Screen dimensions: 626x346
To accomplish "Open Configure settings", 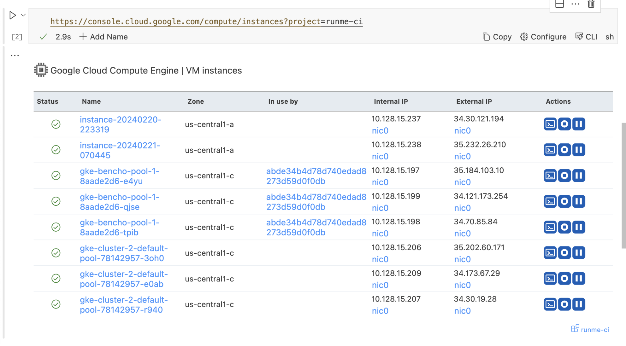I will pyautogui.click(x=543, y=37).
